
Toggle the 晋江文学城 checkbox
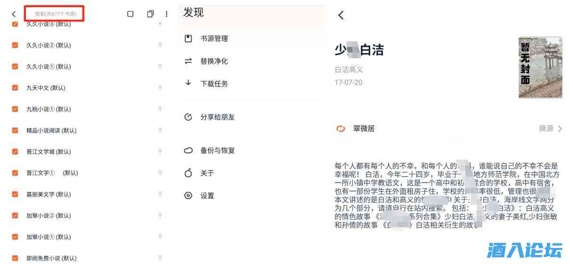(x=15, y=152)
